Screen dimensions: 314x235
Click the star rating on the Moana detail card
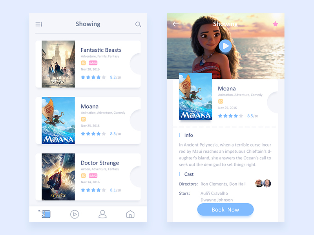pyautogui.click(x=230, y=116)
